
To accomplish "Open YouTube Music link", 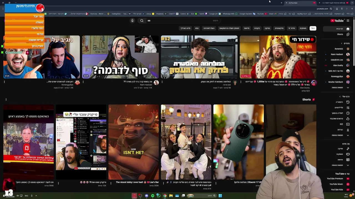I will point(338,184).
